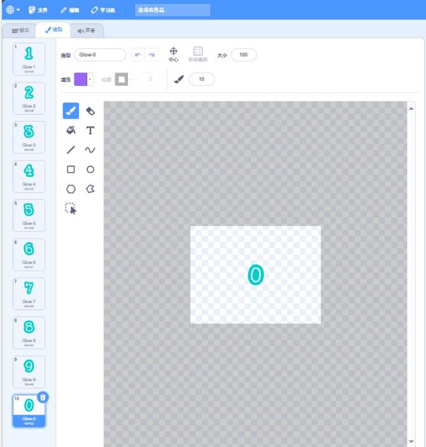Image resolution: width=426 pixels, height=447 pixels.
Task: Select costume thumbnail Glow-1
Action: (x=29, y=59)
